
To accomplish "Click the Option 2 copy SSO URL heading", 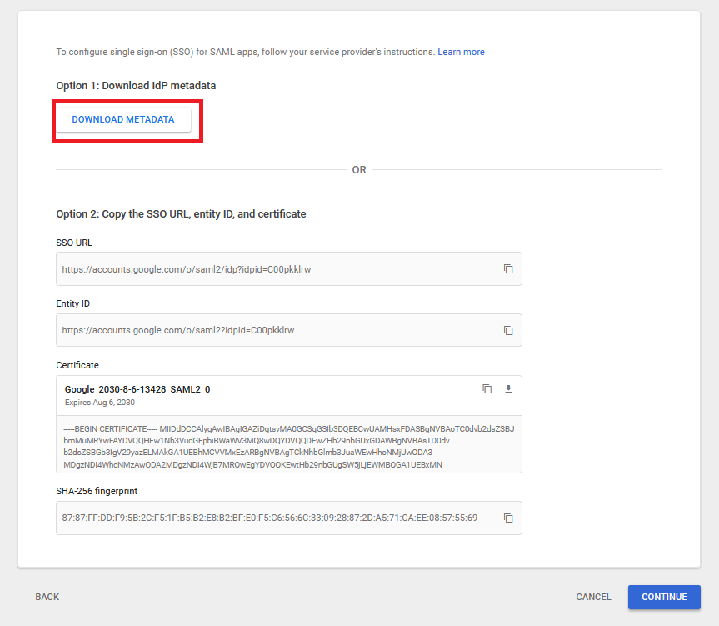I will 181,214.
